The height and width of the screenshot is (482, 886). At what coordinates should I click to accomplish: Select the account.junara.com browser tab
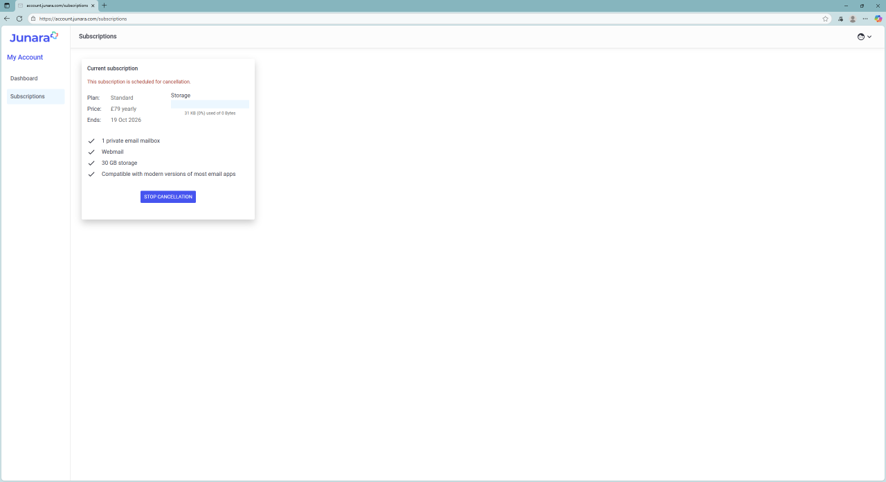[56, 6]
